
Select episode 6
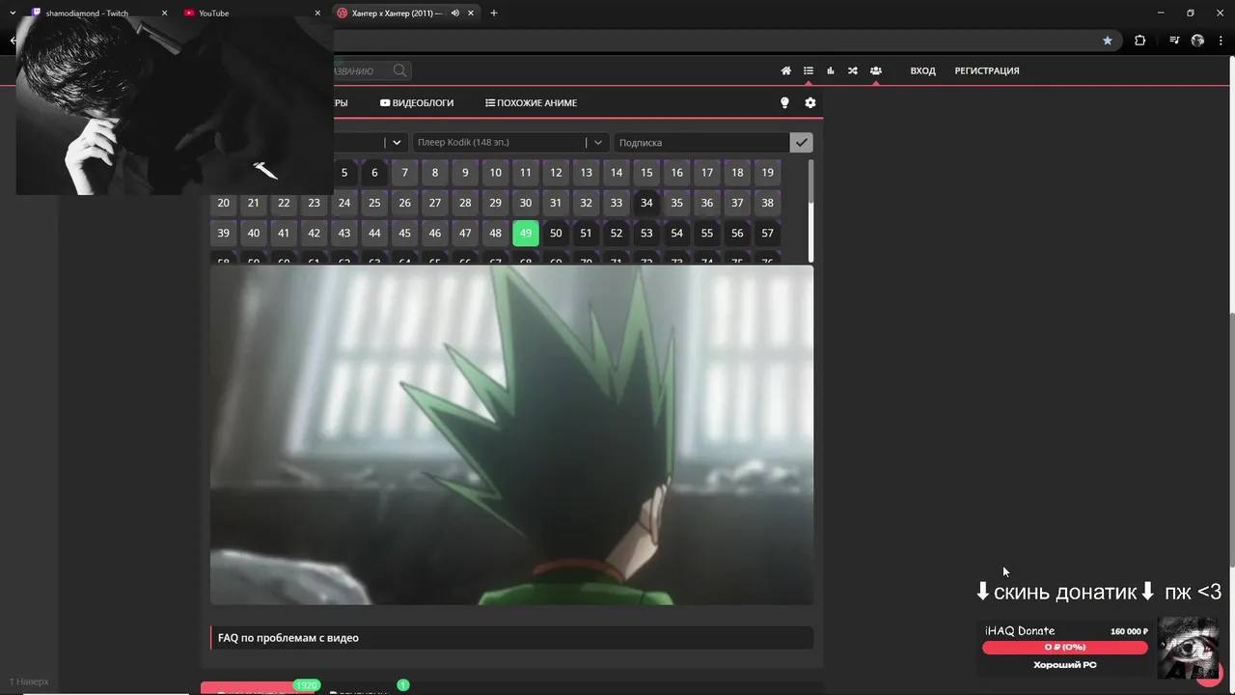374,173
